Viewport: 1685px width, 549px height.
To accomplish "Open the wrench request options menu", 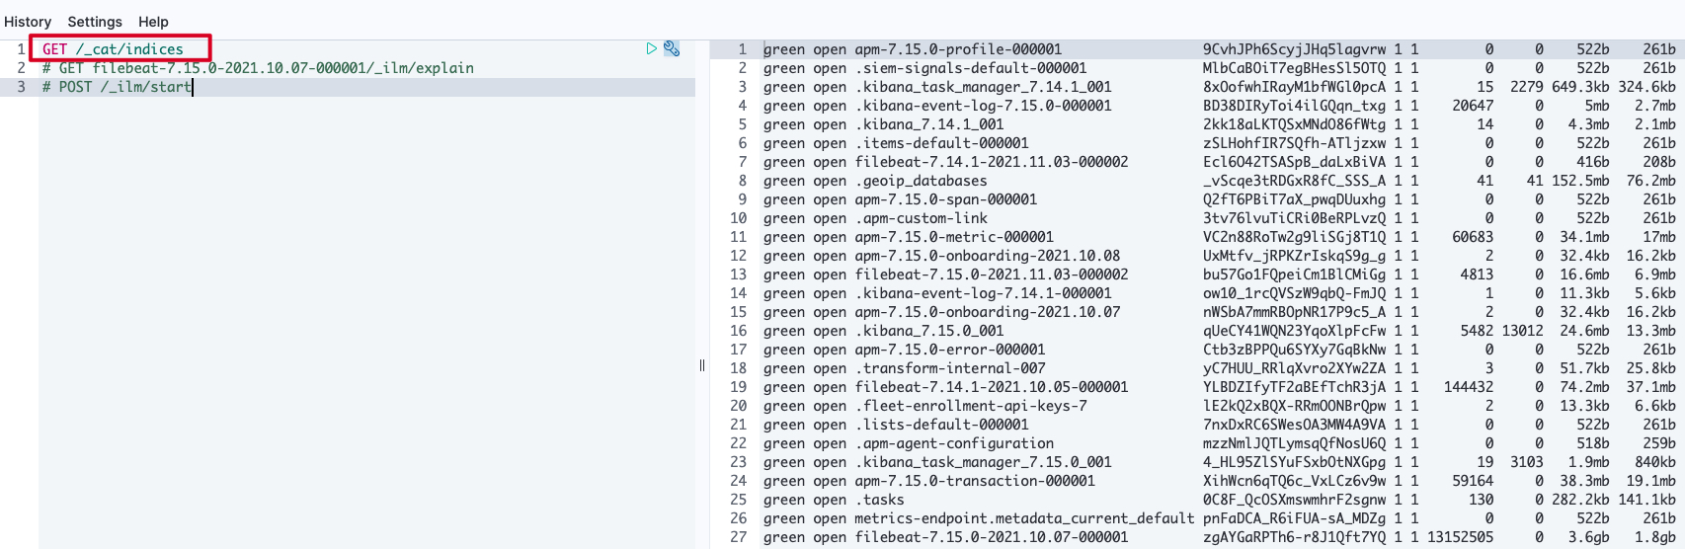I will point(672,48).
